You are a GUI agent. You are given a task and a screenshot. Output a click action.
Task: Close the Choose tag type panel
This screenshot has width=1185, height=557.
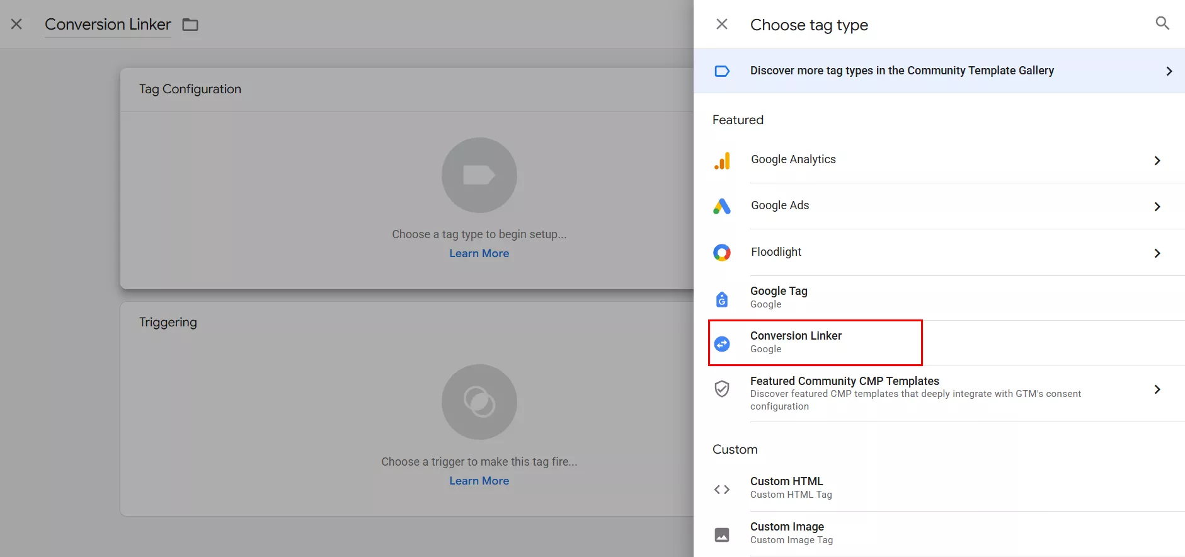coord(722,24)
